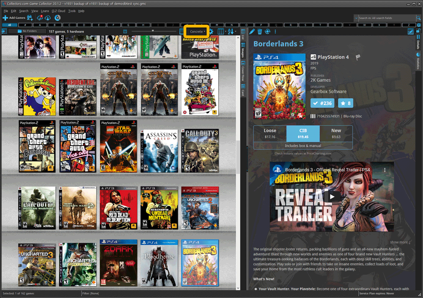
Task: Select the Grand Theft Auto Vice City cover
Action: click(78, 146)
